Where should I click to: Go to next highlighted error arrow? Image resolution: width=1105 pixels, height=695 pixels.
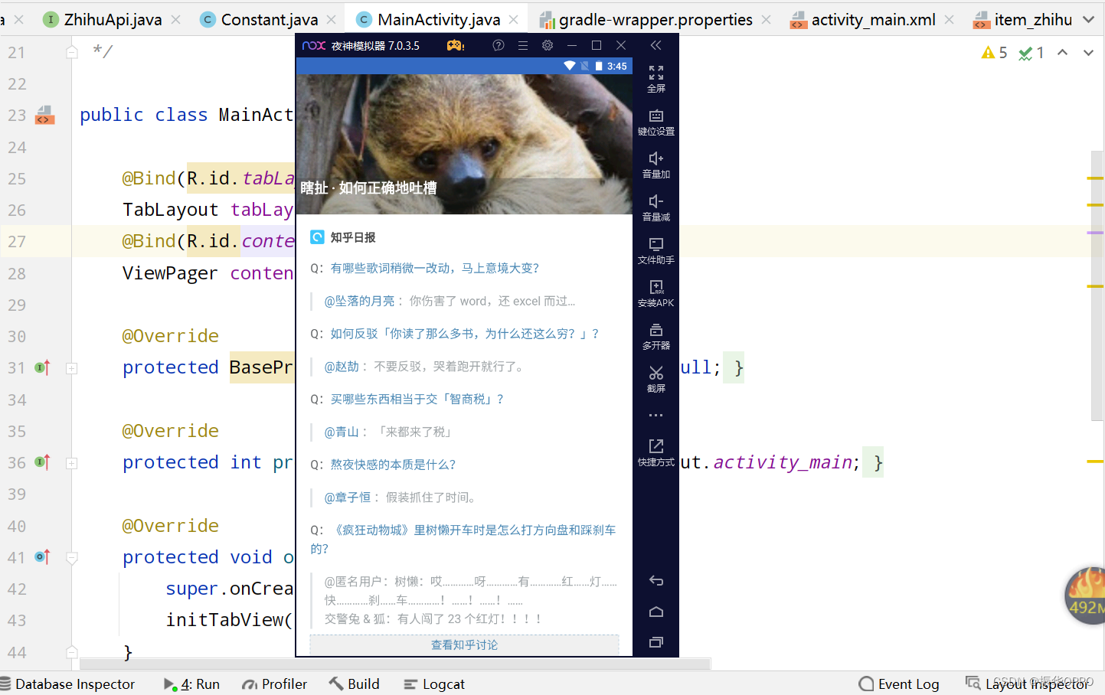[x=1088, y=53]
